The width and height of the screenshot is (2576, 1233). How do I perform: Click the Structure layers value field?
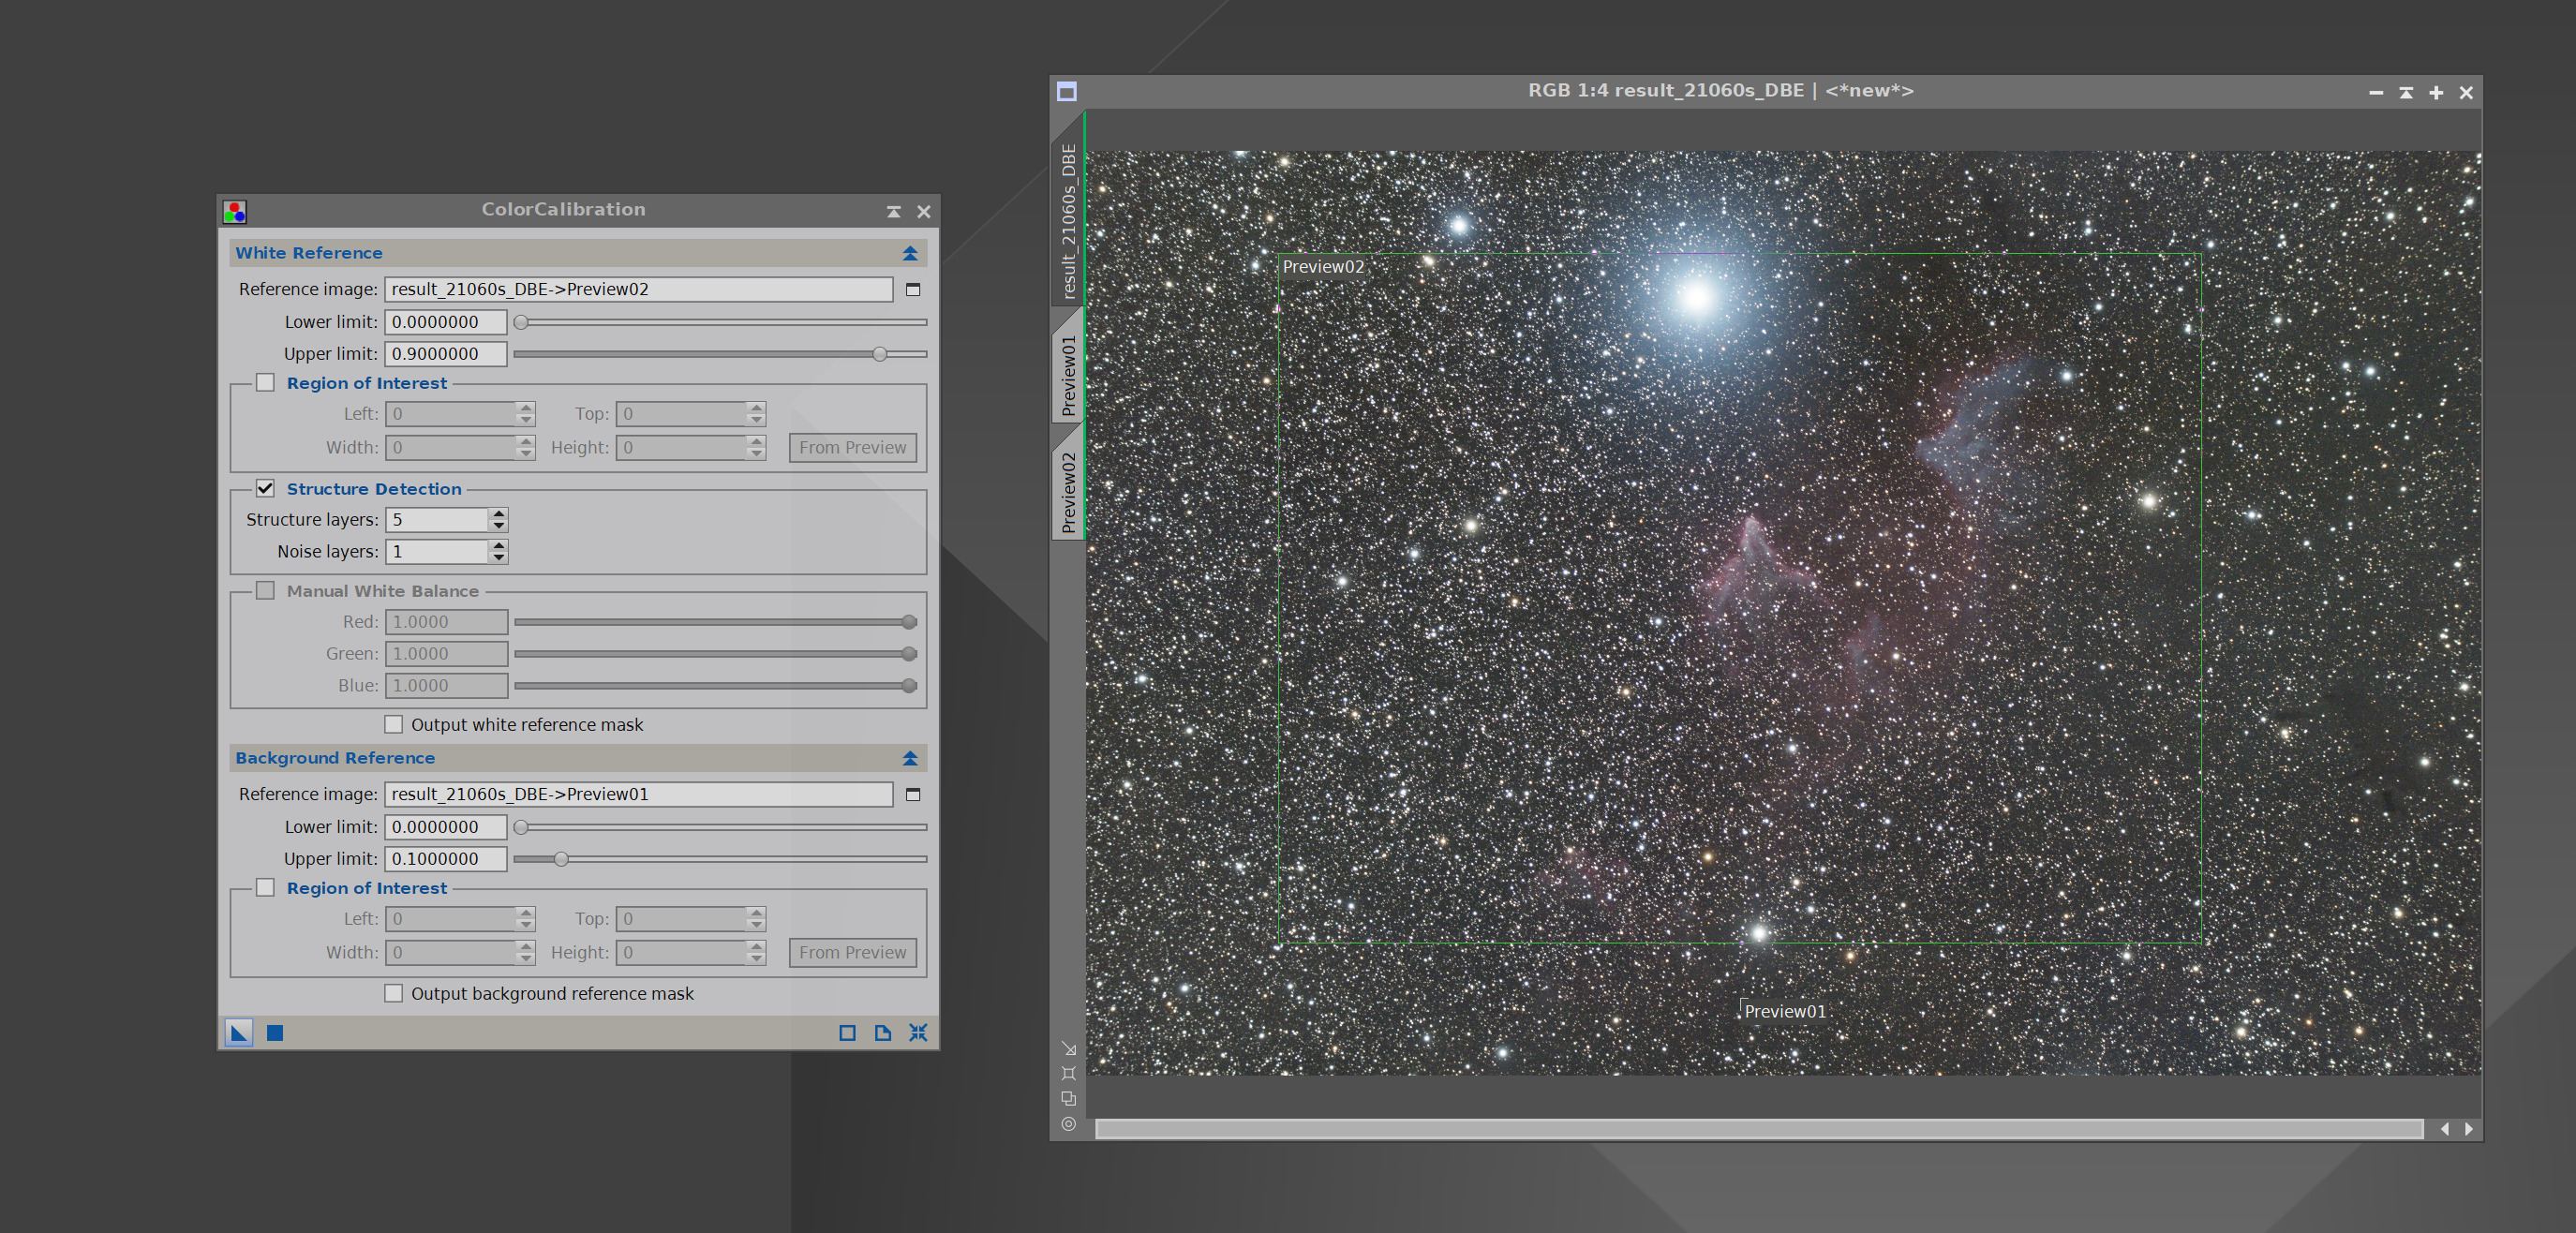click(x=437, y=520)
